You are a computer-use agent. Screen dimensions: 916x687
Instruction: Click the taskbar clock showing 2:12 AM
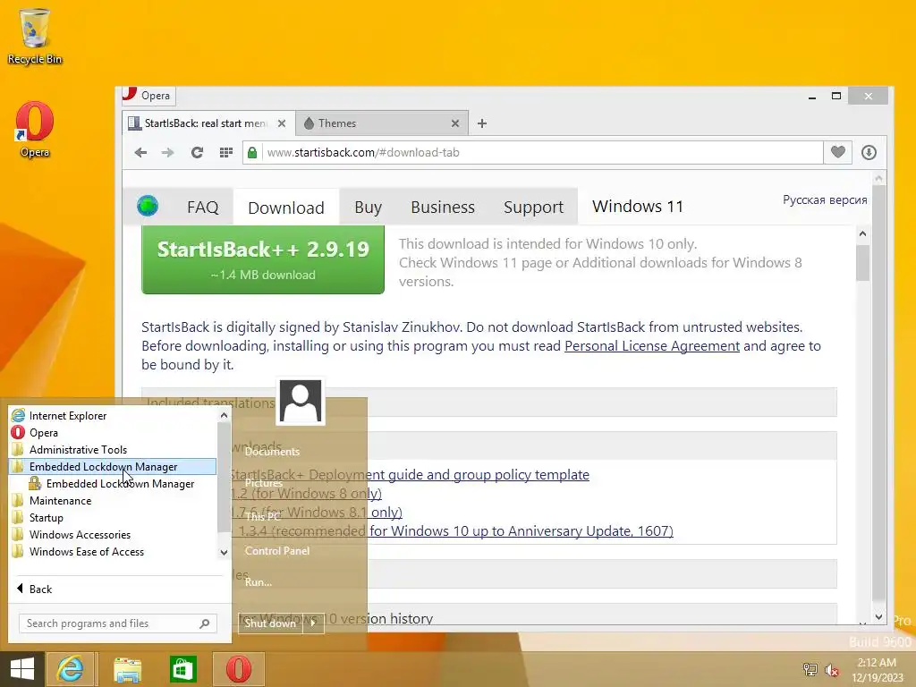pyautogui.click(x=878, y=670)
